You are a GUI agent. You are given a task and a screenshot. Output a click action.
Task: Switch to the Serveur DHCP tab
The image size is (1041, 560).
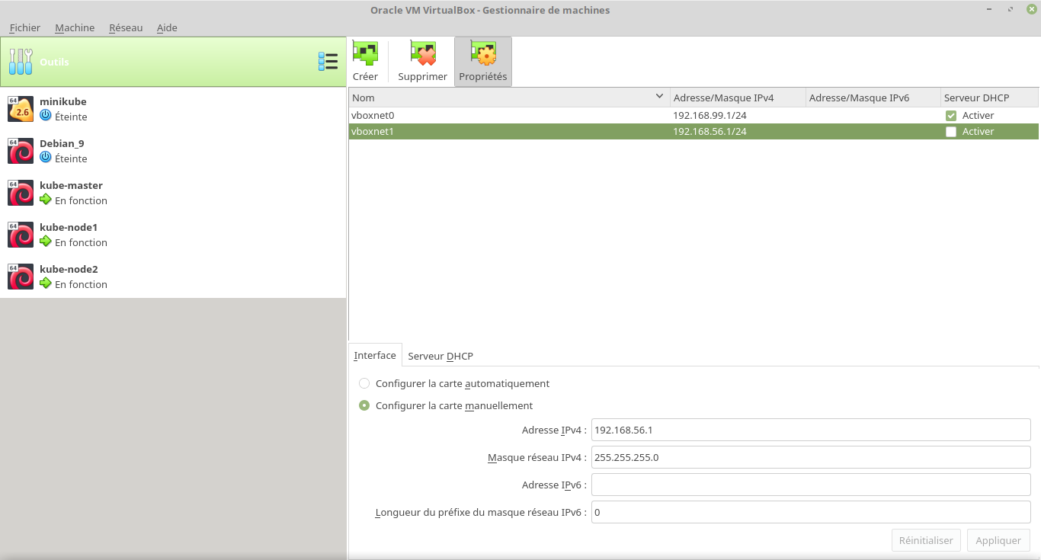point(440,356)
